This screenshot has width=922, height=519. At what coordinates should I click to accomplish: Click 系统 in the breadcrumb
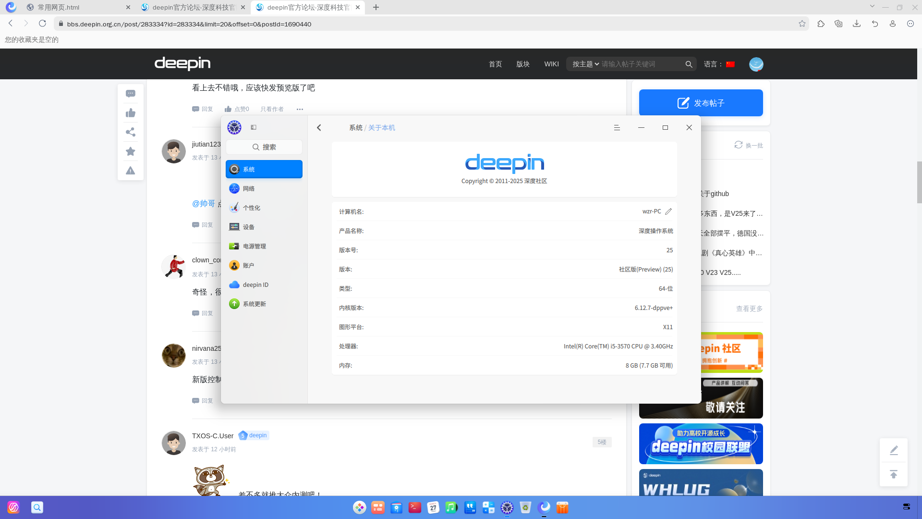tap(356, 128)
